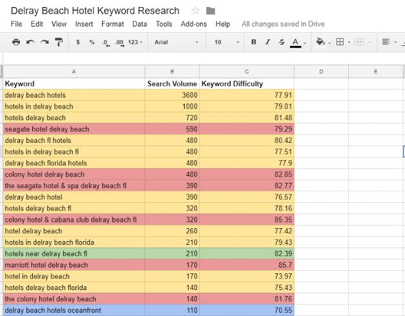Toggle bold formatting with the B button
405x316 pixels.
[254, 42]
